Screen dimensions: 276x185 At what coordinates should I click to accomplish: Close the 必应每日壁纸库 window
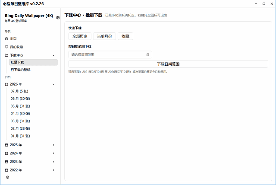[x=272, y=4]
